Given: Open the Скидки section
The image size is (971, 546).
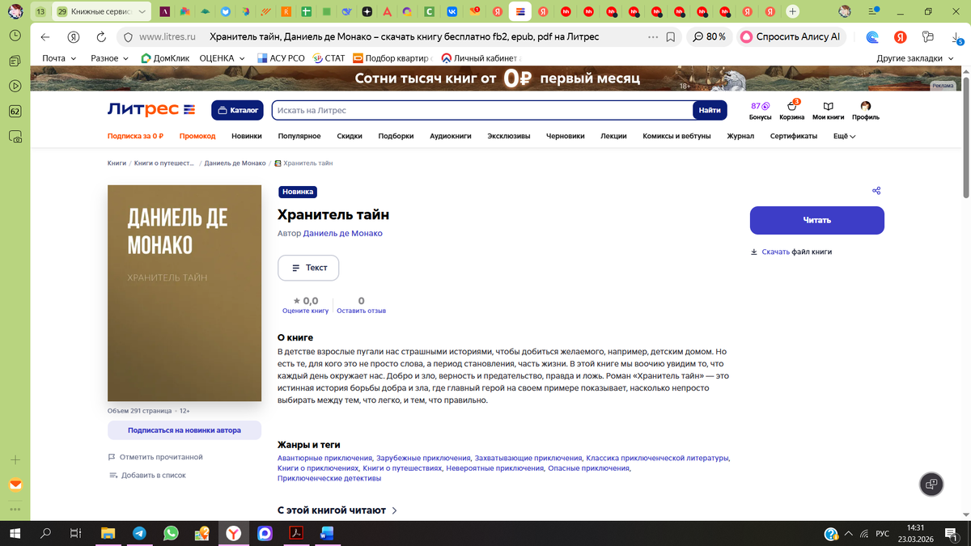Looking at the screenshot, I should click(x=350, y=136).
